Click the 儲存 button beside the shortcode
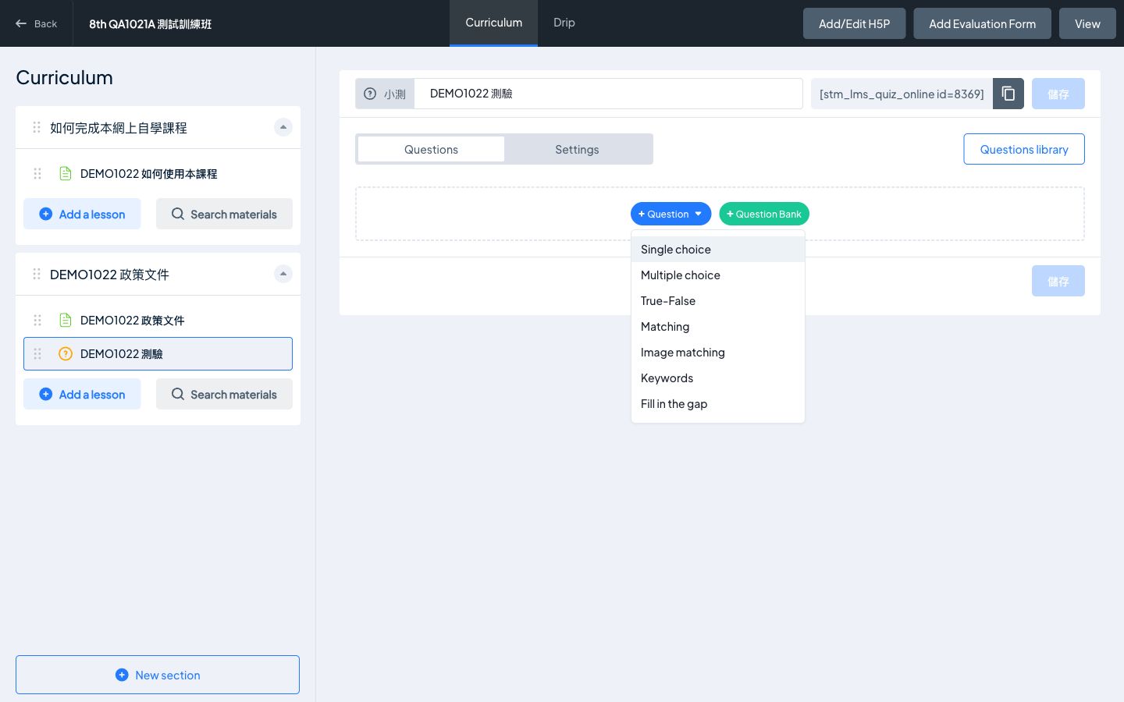The width and height of the screenshot is (1124, 702). (1058, 94)
